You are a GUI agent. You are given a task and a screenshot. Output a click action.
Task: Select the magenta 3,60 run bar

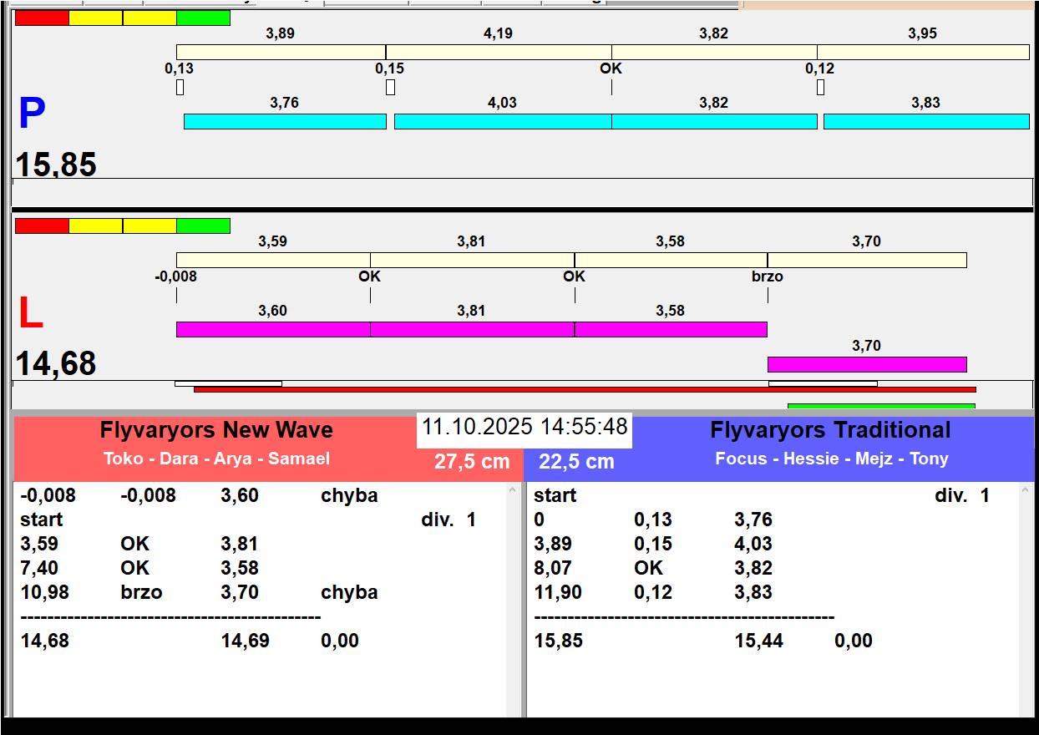273,329
